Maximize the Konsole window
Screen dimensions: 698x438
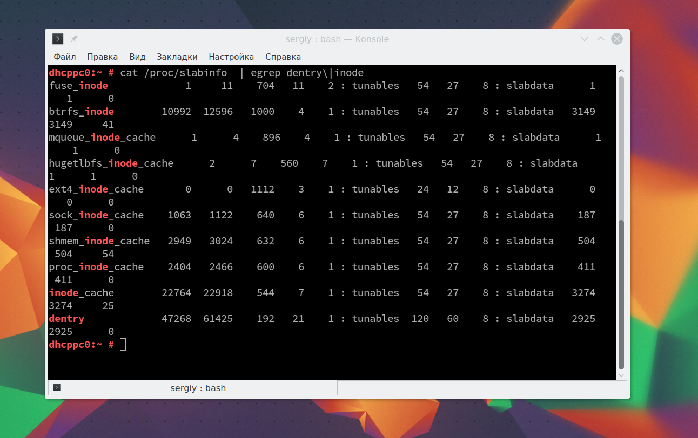pyautogui.click(x=600, y=39)
